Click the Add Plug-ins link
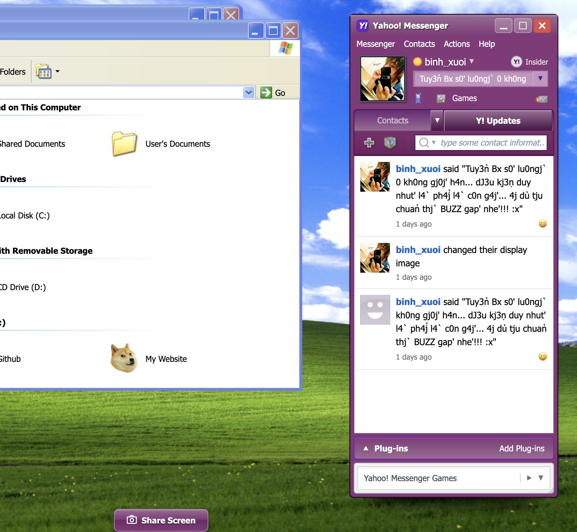The height and width of the screenshot is (532, 577). pos(522,448)
